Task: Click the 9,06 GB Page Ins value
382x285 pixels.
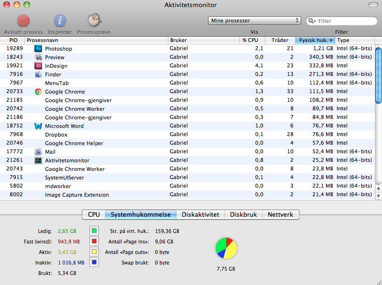Action: 164,242
